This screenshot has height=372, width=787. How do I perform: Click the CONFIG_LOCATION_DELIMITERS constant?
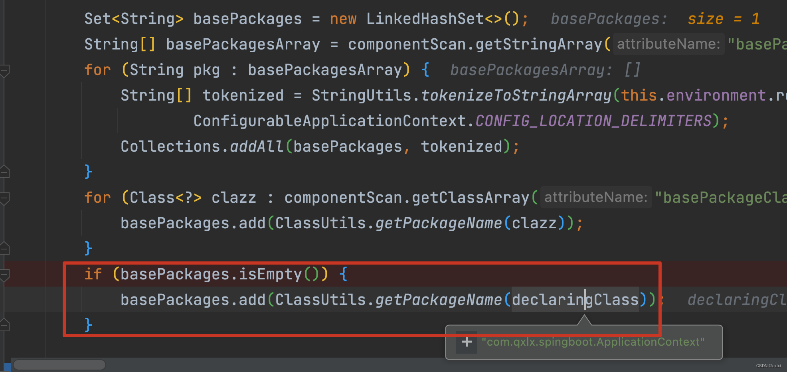[593, 121]
